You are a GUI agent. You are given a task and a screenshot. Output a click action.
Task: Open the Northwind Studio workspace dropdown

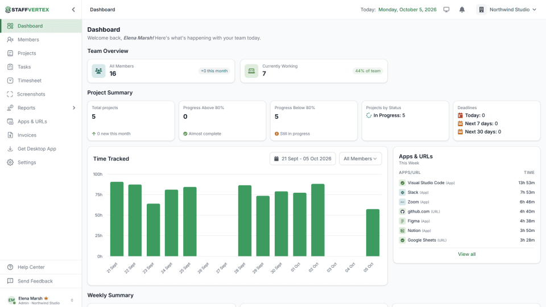507,10
